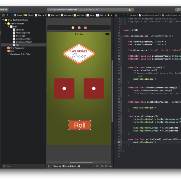Open related items menu in storyboard jump bar
The width and height of the screenshot is (181, 181).
point(3,15)
